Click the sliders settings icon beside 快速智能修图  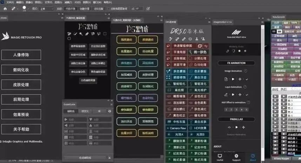[206, 46]
